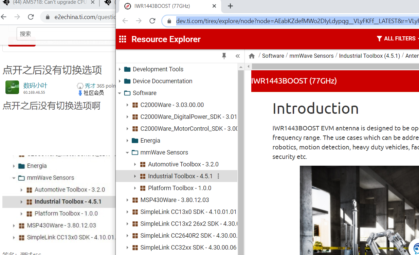The width and height of the screenshot is (419, 255).
Task: Go to home icon in breadcrumb
Action: pyautogui.click(x=252, y=56)
